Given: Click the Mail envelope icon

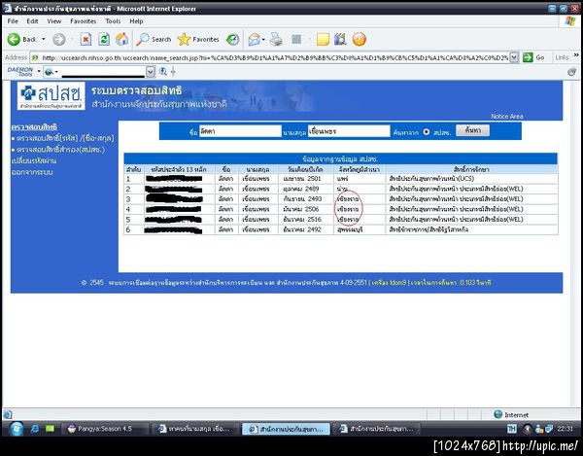Looking at the screenshot, I should (254, 39).
